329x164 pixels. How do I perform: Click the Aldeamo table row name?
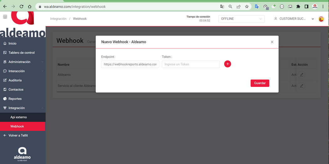[64, 75]
